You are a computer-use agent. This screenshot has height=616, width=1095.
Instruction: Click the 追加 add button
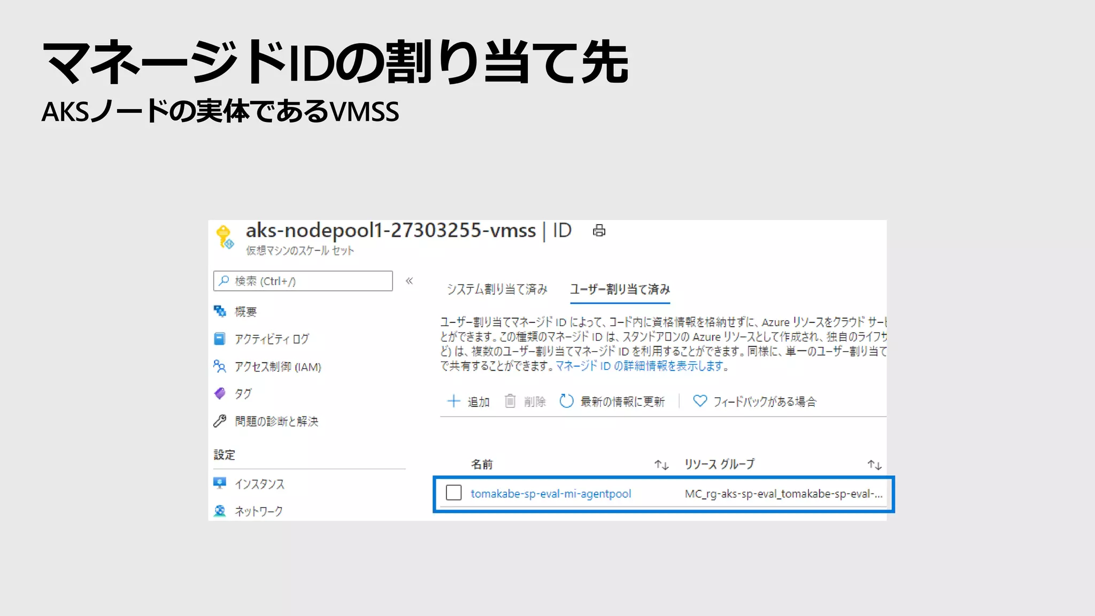[x=468, y=401]
